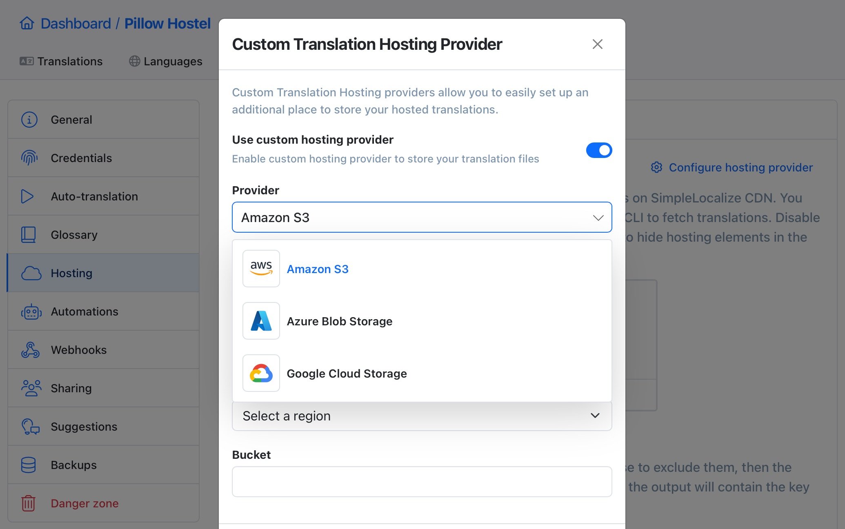The image size is (845, 529).
Task: Expand the Provider dropdown menu
Action: point(422,217)
